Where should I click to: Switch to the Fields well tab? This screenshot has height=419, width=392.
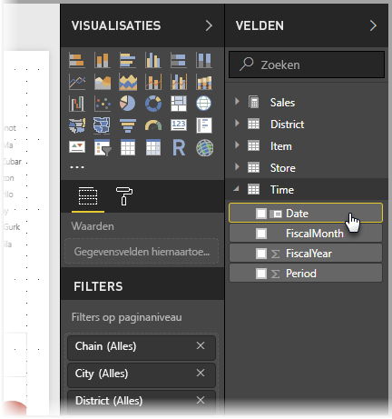88,196
